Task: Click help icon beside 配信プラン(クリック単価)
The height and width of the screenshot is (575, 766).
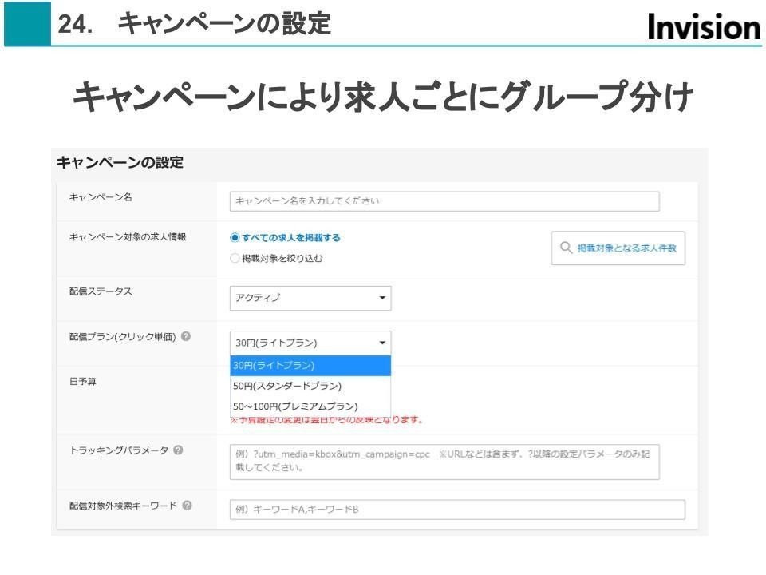Action: tap(186, 336)
